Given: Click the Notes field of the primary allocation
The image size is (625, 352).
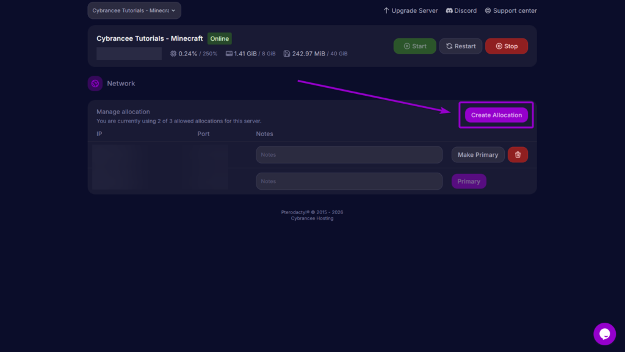Looking at the screenshot, I should point(349,181).
